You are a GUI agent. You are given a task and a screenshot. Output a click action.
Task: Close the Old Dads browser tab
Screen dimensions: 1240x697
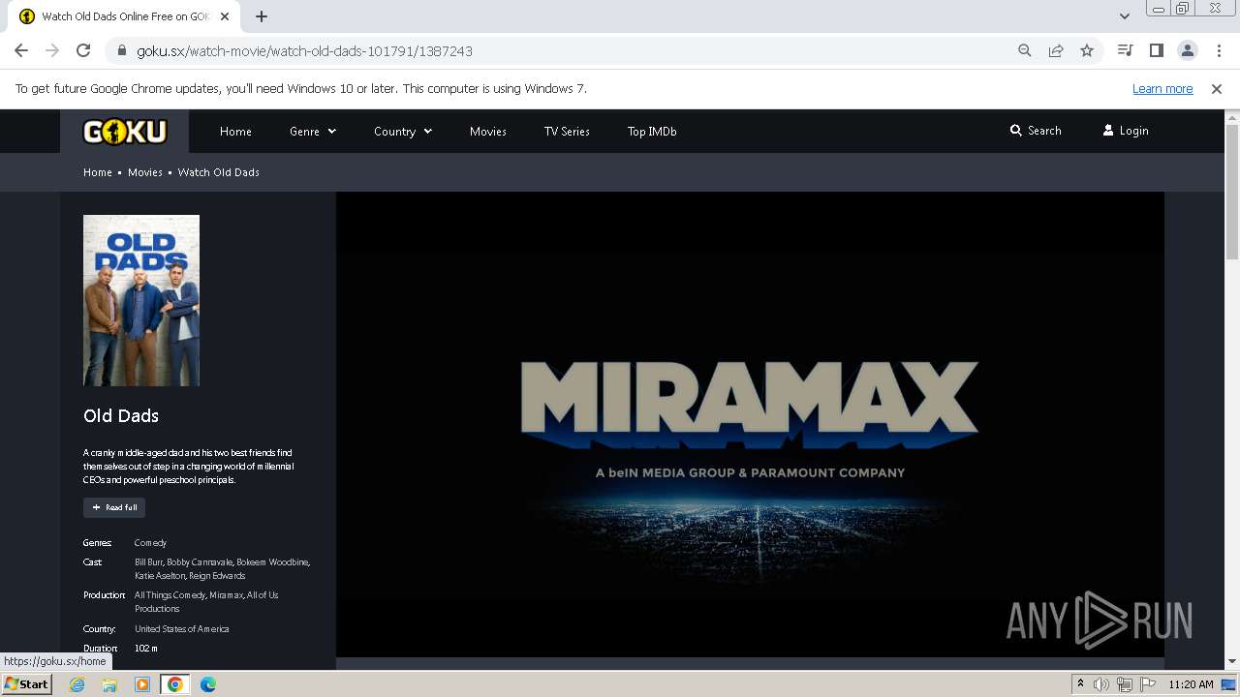click(x=225, y=16)
